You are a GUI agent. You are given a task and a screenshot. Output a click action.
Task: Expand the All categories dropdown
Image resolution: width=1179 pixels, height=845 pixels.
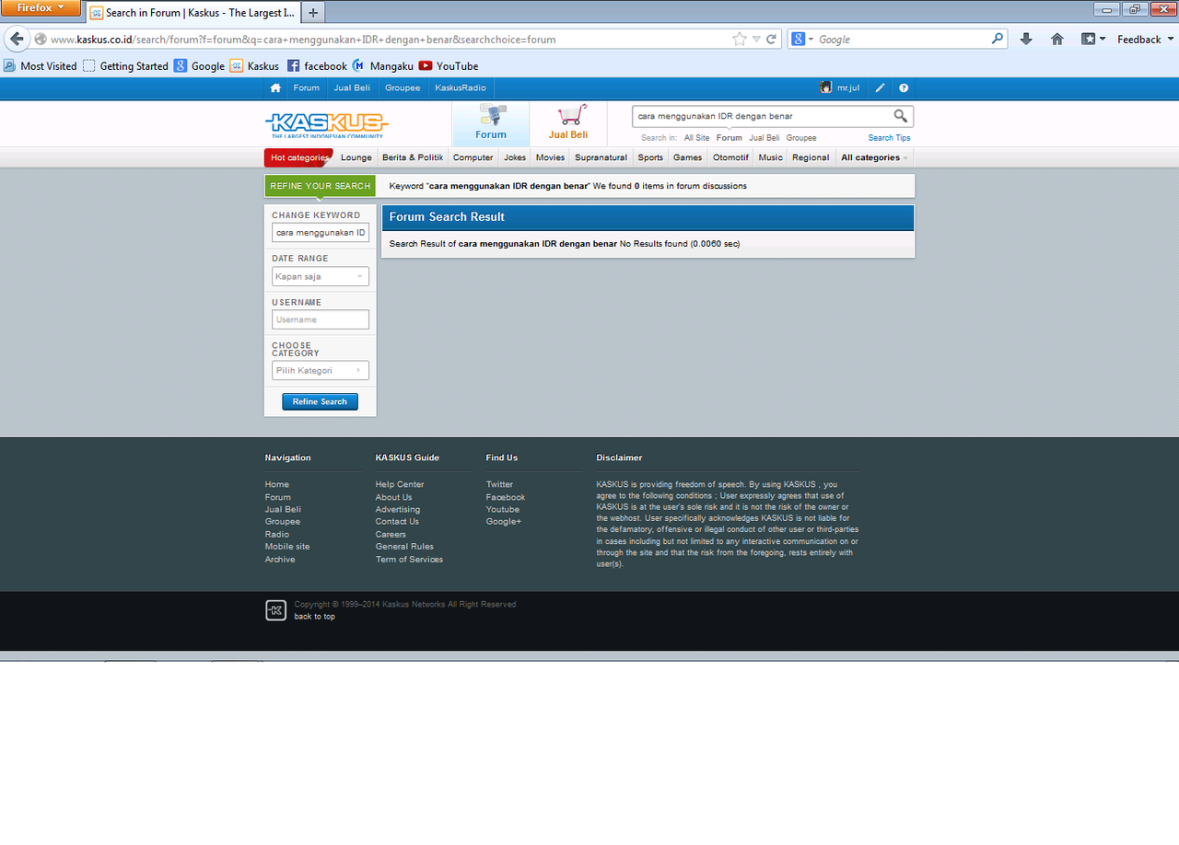(x=874, y=157)
